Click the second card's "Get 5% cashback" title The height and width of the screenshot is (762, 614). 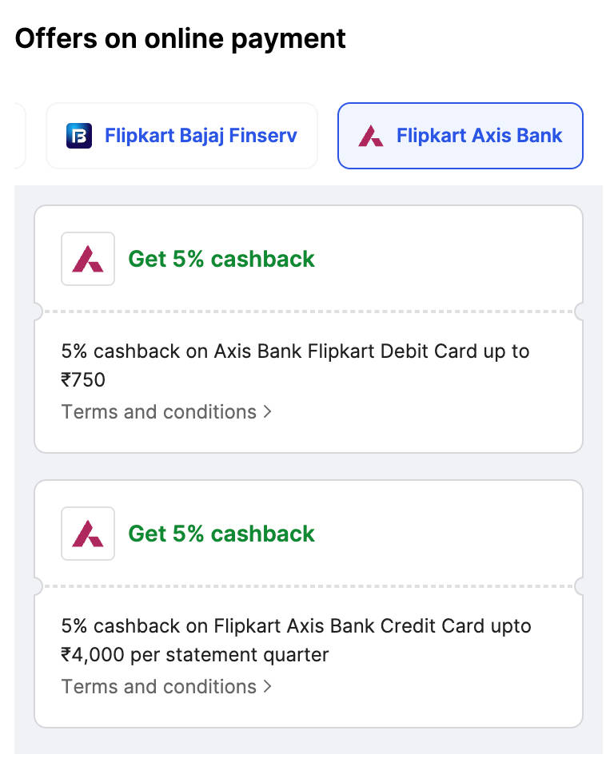(221, 534)
